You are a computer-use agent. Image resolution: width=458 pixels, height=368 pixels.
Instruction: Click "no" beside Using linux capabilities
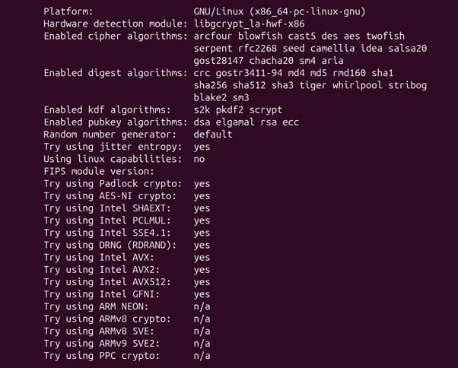click(x=199, y=159)
